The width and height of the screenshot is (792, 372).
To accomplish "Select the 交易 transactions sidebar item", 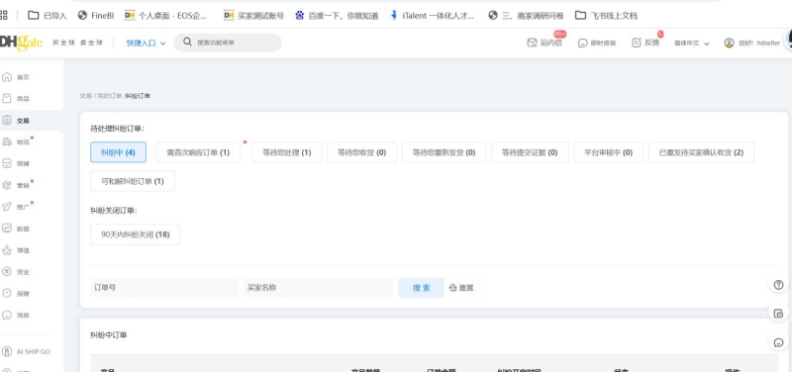I will (x=16, y=121).
